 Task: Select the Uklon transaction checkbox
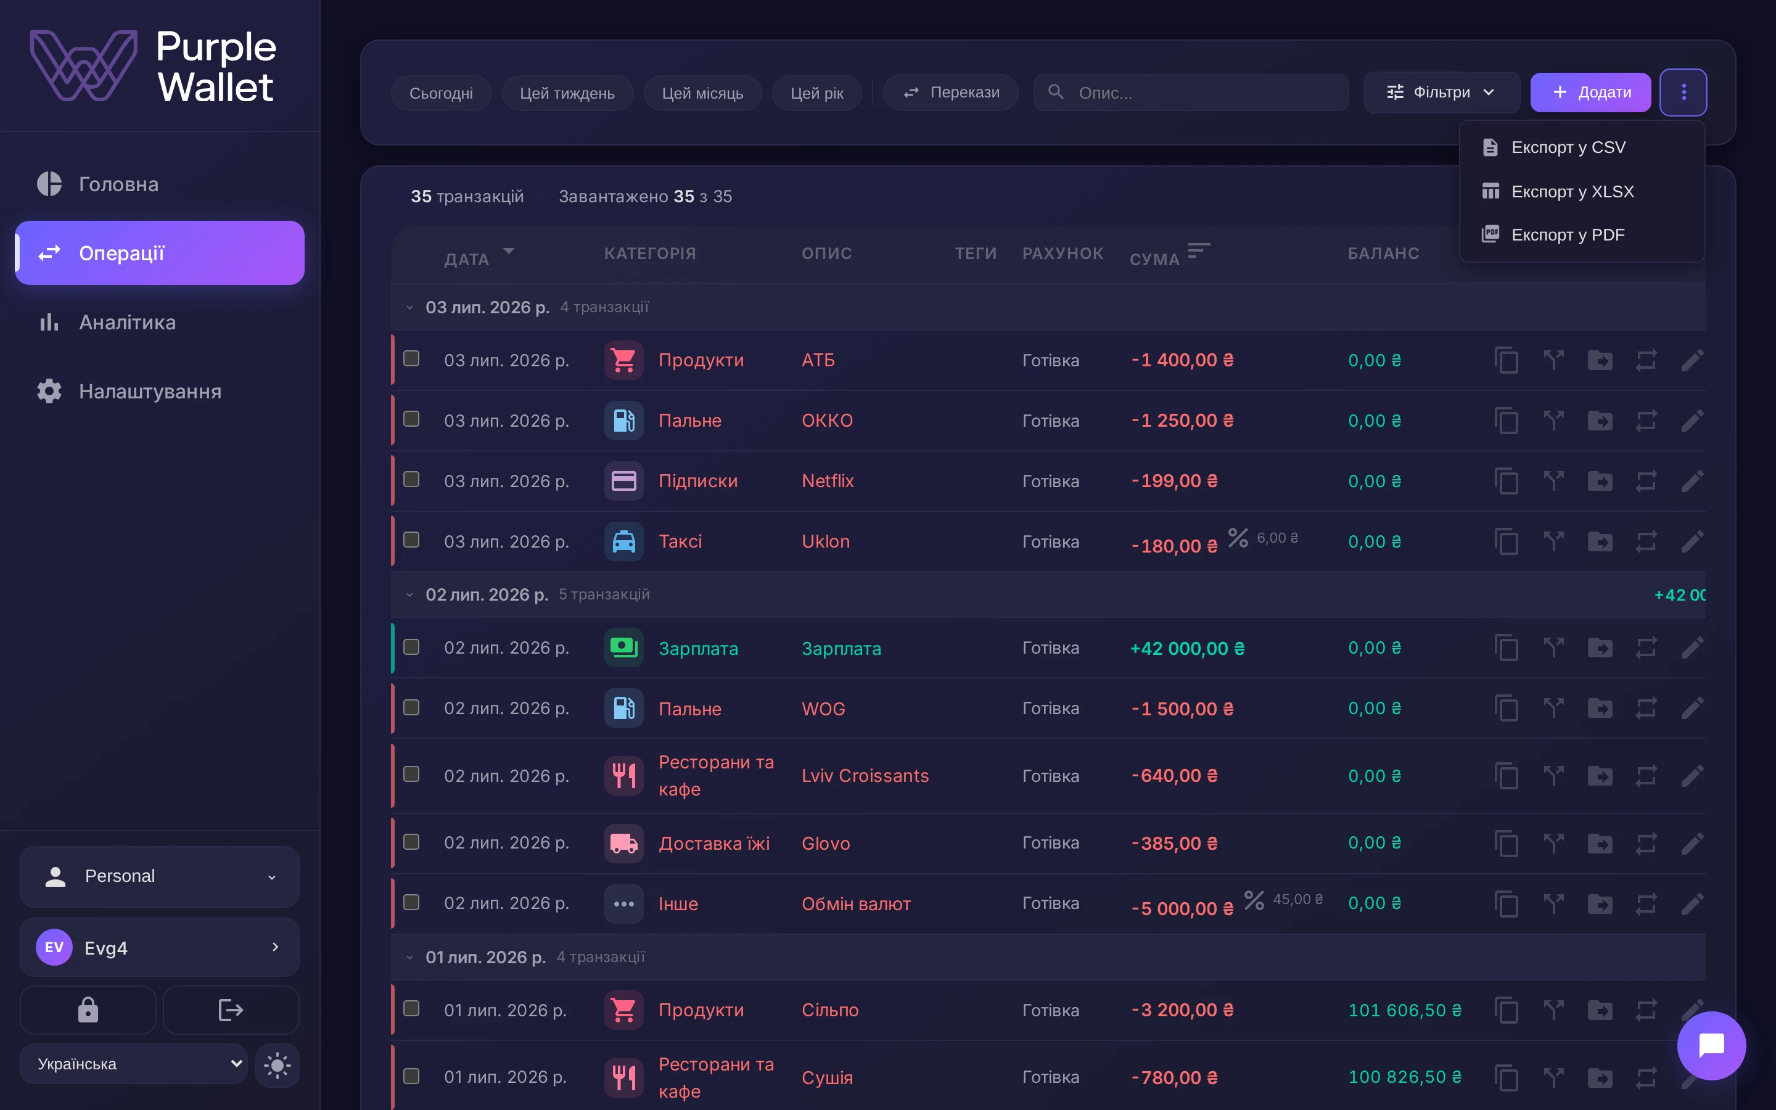tap(412, 540)
